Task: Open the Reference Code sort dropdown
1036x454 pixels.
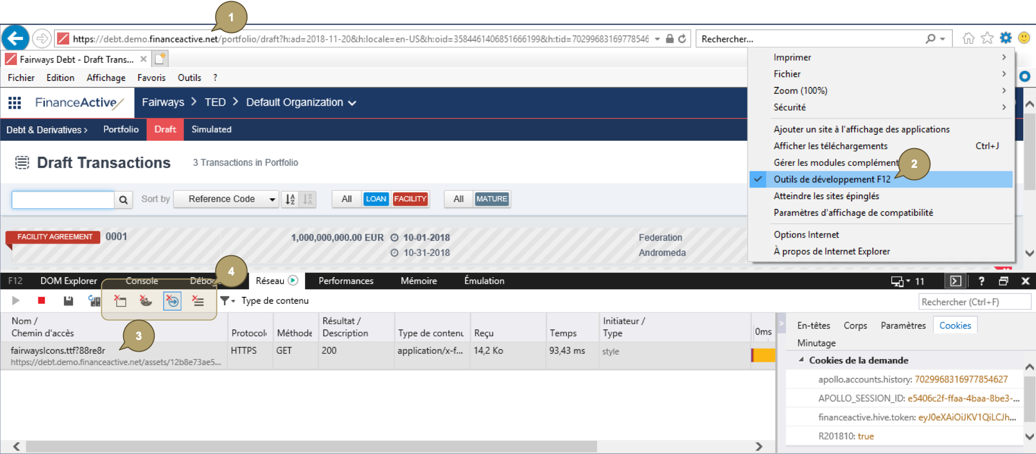Action: tap(226, 199)
